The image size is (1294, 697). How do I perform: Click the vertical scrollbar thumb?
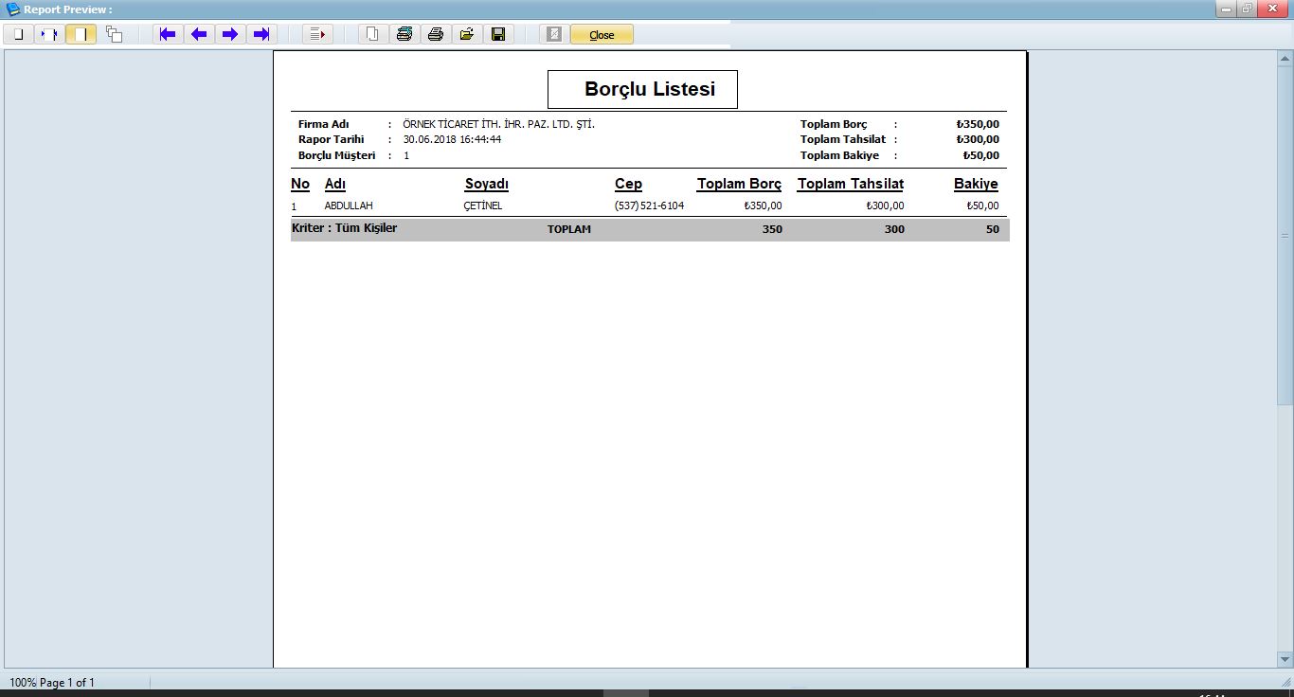pyautogui.click(x=1285, y=237)
